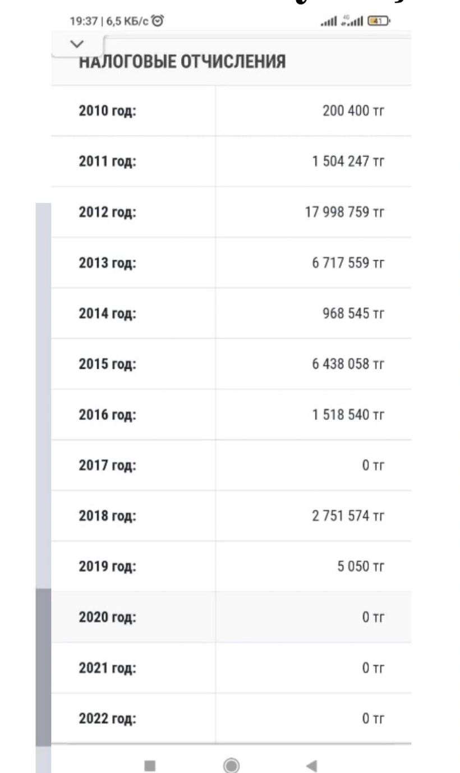460x773 pixels.
Task: Select the highlighted «2020 год:» row
Action: click(x=231, y=617)
